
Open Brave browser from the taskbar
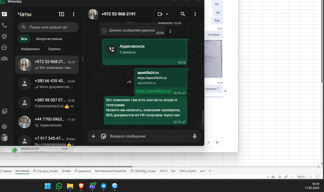click(81, 186)
